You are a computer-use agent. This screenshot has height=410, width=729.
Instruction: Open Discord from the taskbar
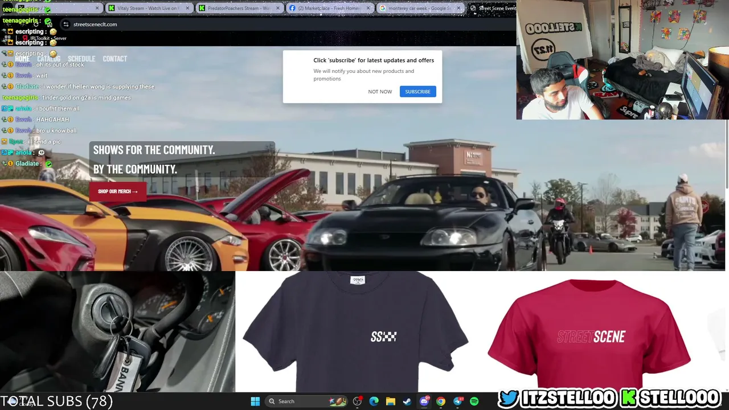tap(424, 401)
